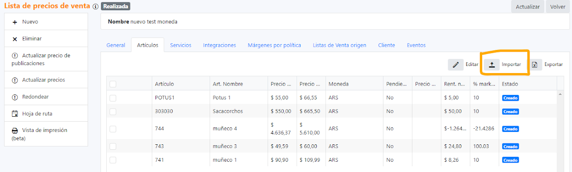Click the Creado badge in Sacacorchos row

click(x=510, y=112)
